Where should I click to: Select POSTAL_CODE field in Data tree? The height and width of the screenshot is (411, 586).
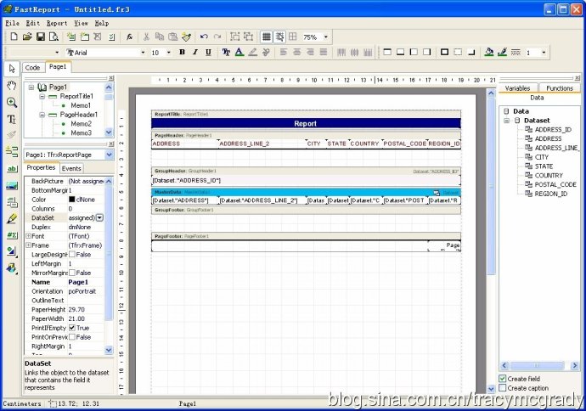(555, 184)
